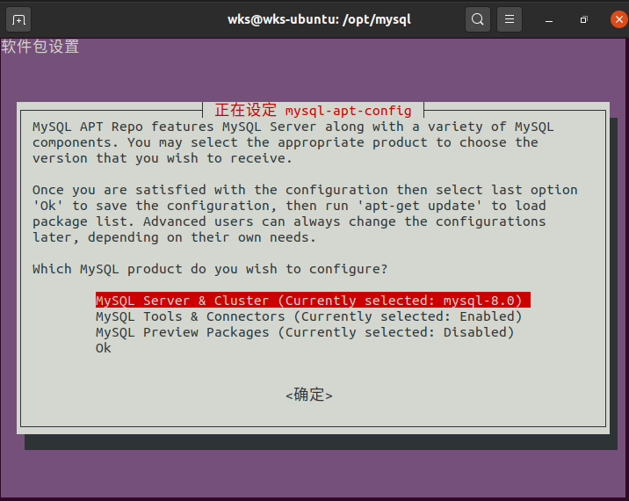Image resolution: width=629 pixels, height=501 pixels.
Task: Open terminal search with magnifier icon
Action: tap(477, 19)
